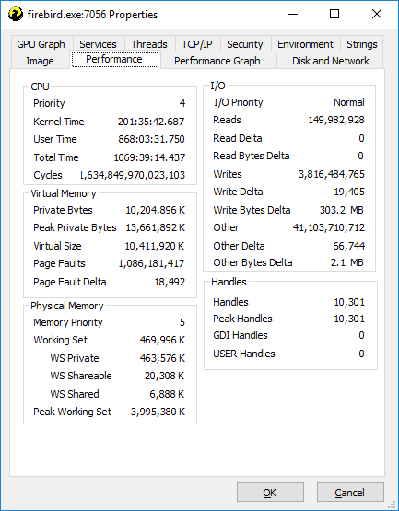Click the Read Delta label

(x=237, y=138)
